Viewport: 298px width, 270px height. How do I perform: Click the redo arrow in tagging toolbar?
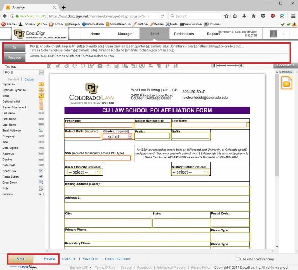tap(83, 66)
